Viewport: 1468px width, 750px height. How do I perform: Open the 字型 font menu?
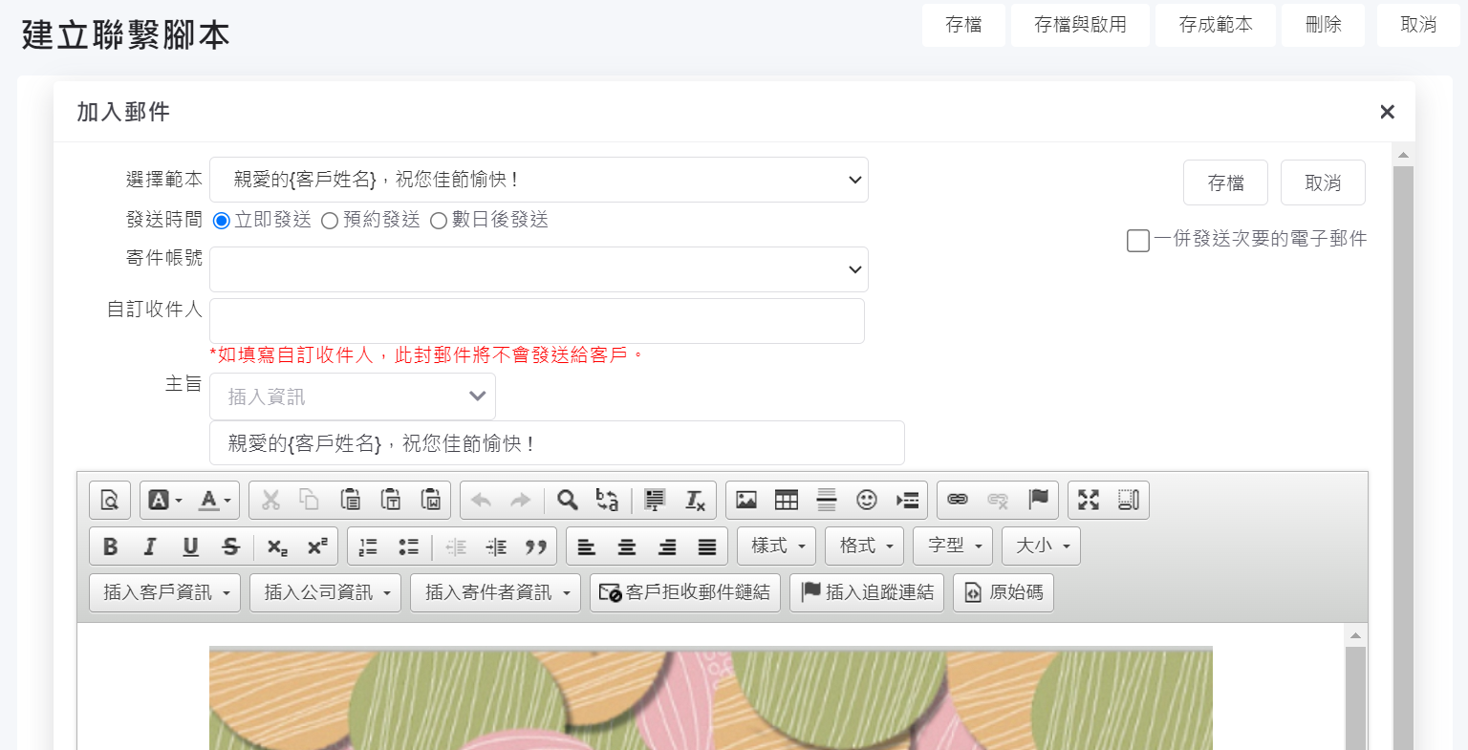point(952,546)
